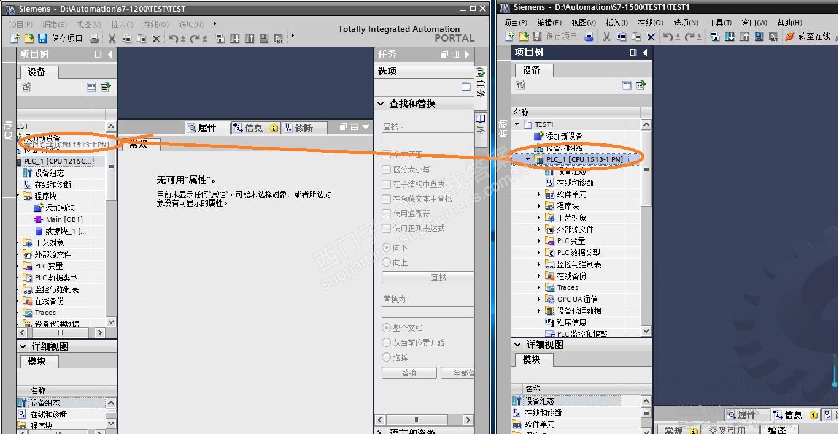Click start simulation icon in S7-1500 window
Viewport: 839px width, 434px height.
[x=759, y=37]
